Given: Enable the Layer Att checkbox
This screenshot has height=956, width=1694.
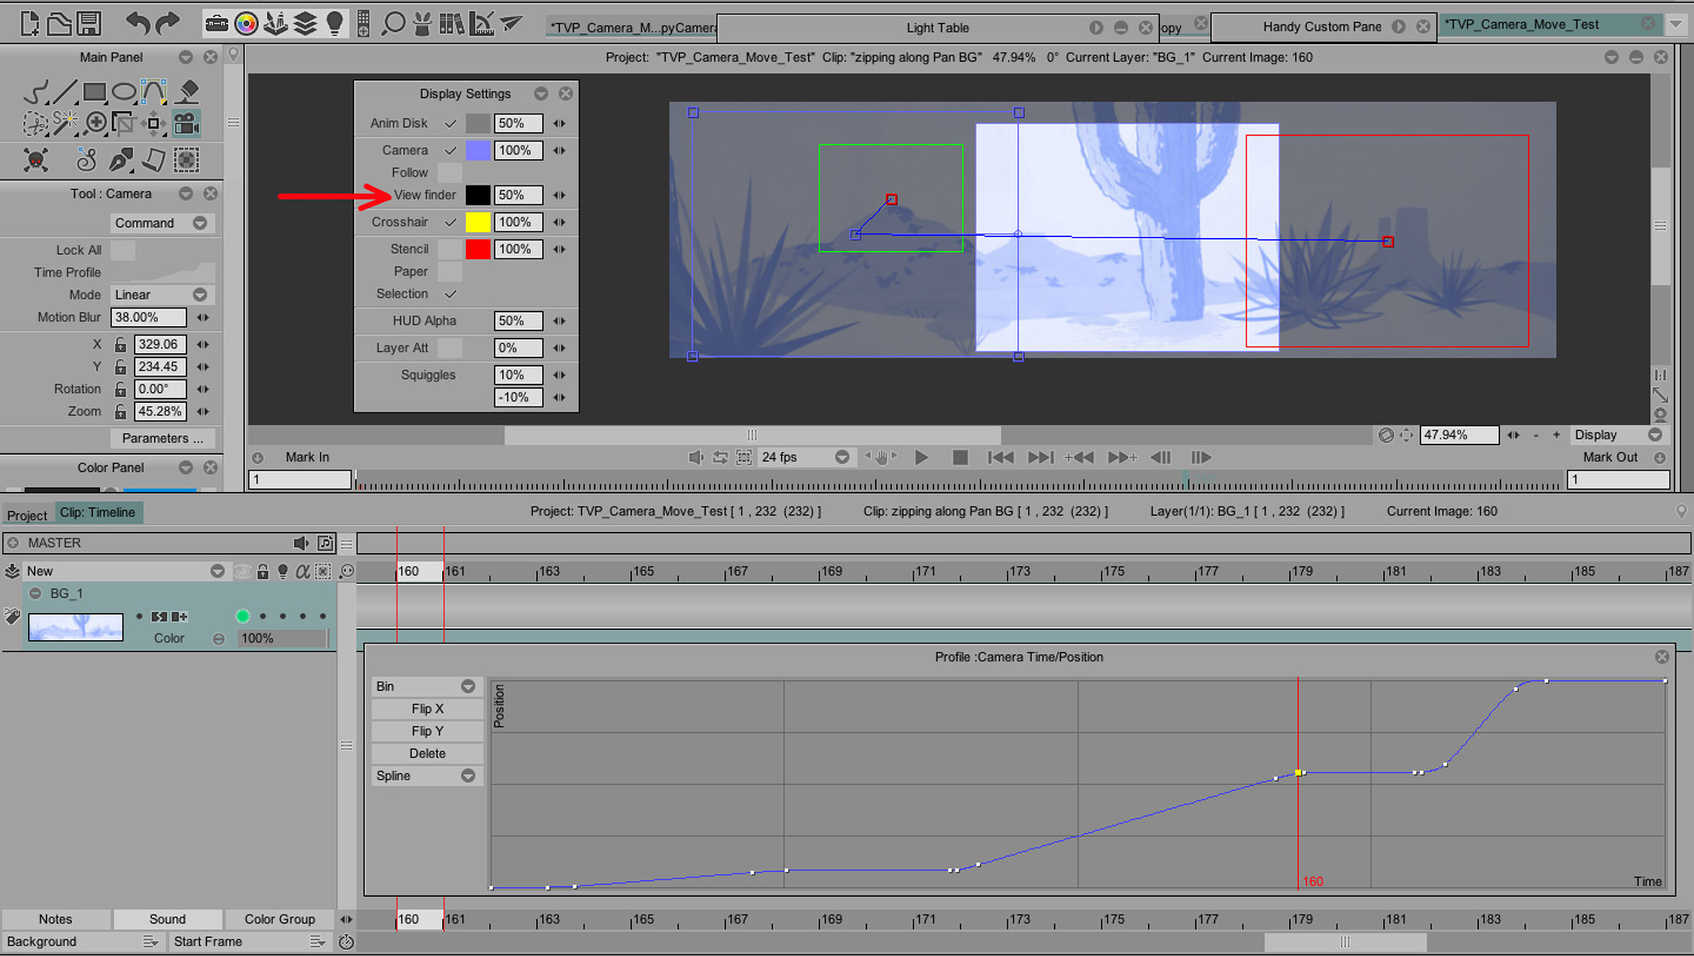Looking at the screenshot, I should click(450, 348).
